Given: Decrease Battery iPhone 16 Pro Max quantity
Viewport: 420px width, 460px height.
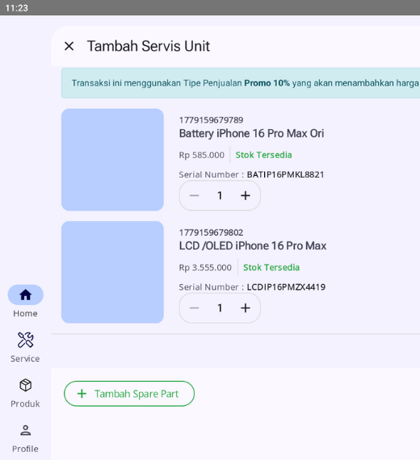Looking at the screenshot, I should (194, 195).
